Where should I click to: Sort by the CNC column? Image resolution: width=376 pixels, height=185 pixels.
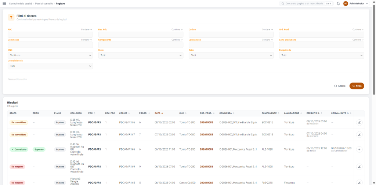tap(183, 113)
